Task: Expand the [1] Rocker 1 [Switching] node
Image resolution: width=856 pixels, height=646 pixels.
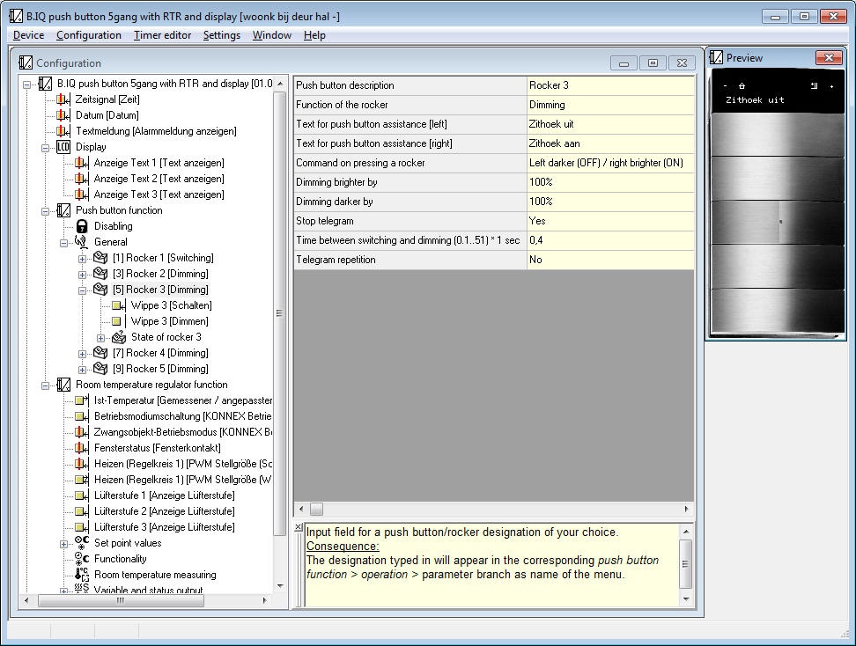Action: 82,258
